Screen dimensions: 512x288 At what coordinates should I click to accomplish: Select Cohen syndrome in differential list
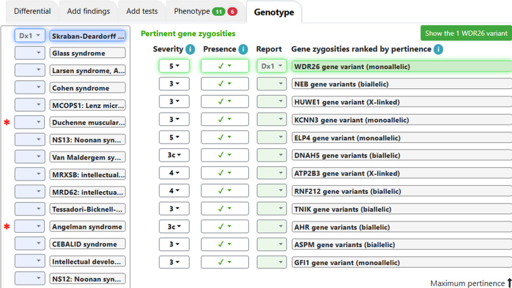[x=88, y=88]
